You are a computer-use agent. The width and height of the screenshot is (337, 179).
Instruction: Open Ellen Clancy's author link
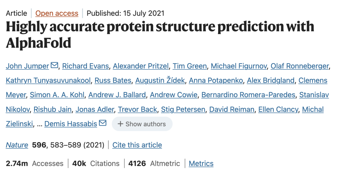click(x=278, y=109)
